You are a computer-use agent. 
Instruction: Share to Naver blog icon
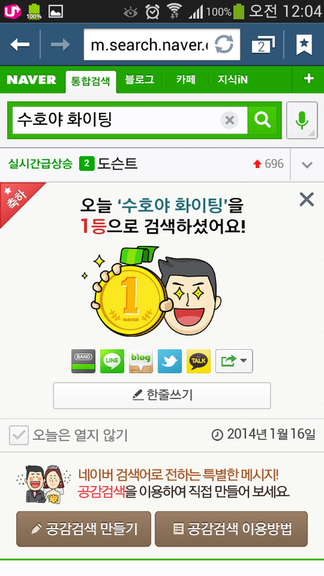[x=141, y=361]
